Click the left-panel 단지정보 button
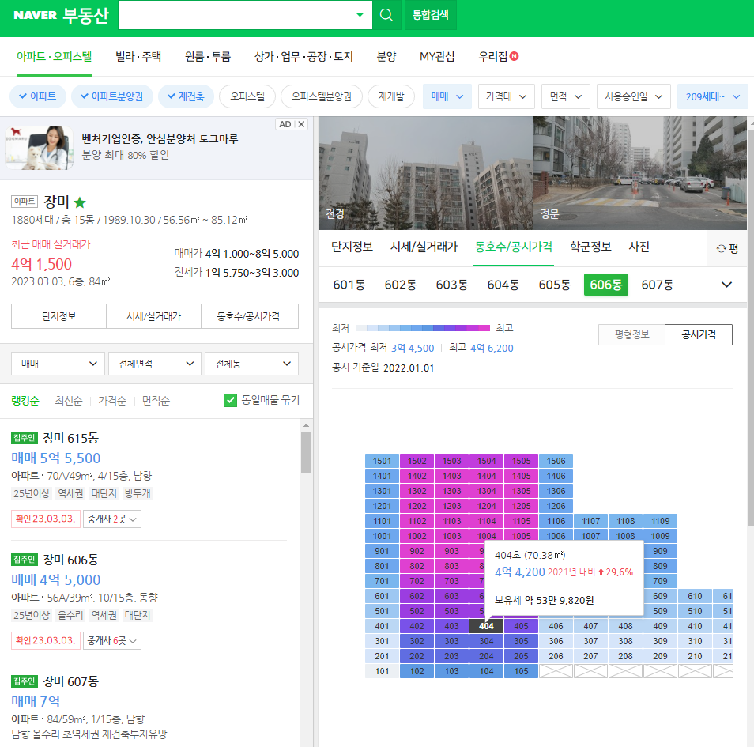Screen dimensions: 754x747 pos(58,316)
